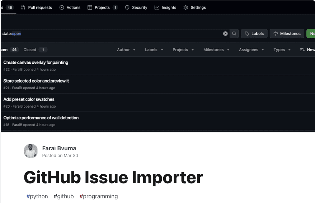The image size is (315, 203).
Task: Click the GitHub Issue Importer title
Action: 113,178
